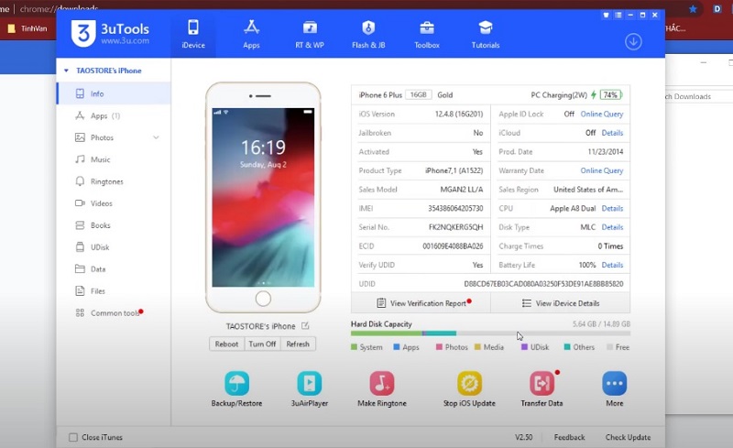Screen dimensions: 733x448
Task: Click the bookmark star in Chrome window
Action: 693,9
